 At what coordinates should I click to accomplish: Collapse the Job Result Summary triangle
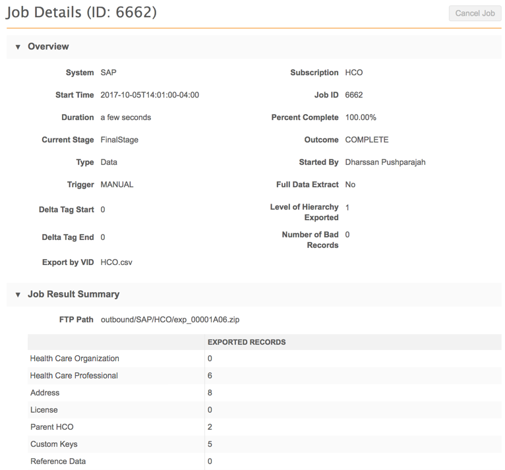click(18, 295)
